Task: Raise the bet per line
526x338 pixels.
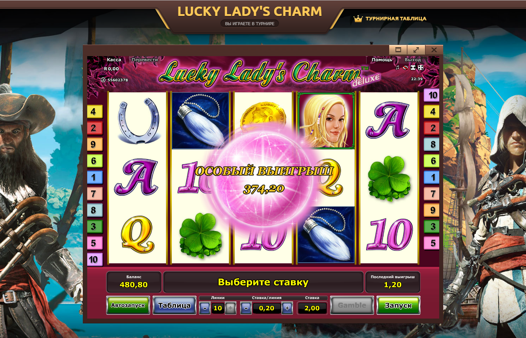Action: [287, 308]
